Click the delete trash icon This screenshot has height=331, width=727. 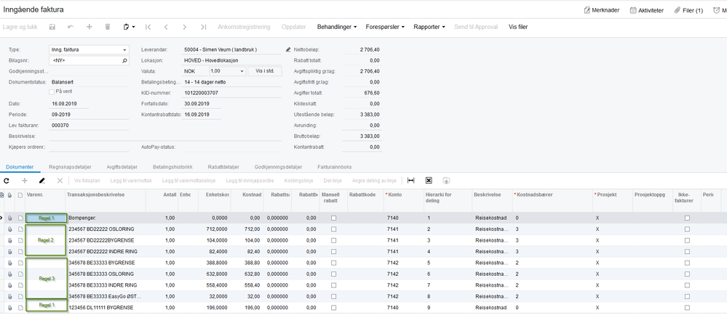pos(108,28)
